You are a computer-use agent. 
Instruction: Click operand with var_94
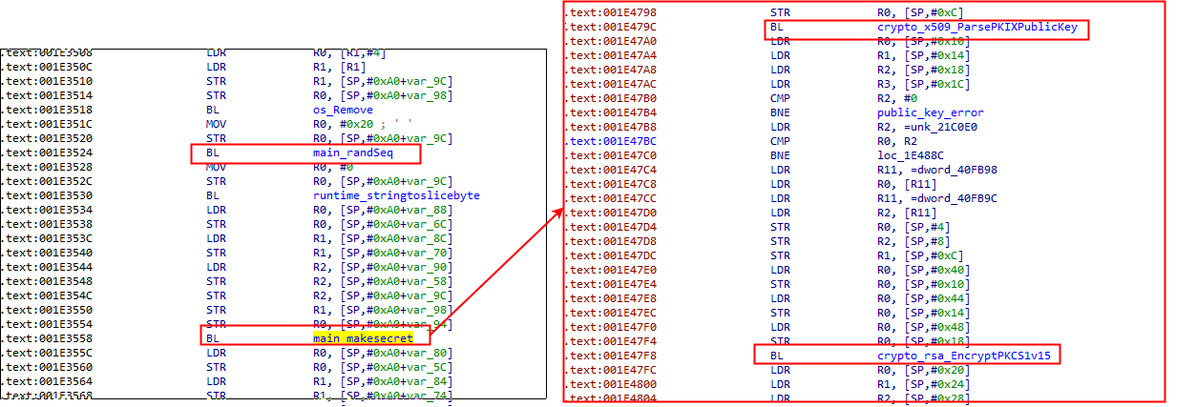[x=383, y=324]
